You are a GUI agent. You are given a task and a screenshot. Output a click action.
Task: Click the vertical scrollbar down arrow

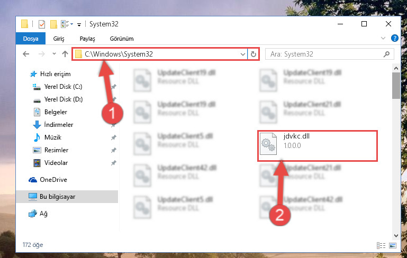(396, 236)
